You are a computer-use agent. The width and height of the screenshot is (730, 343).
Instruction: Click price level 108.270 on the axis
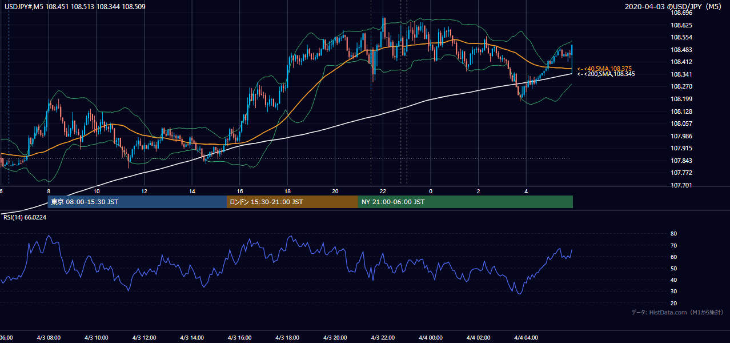click(x=681, y=87)
